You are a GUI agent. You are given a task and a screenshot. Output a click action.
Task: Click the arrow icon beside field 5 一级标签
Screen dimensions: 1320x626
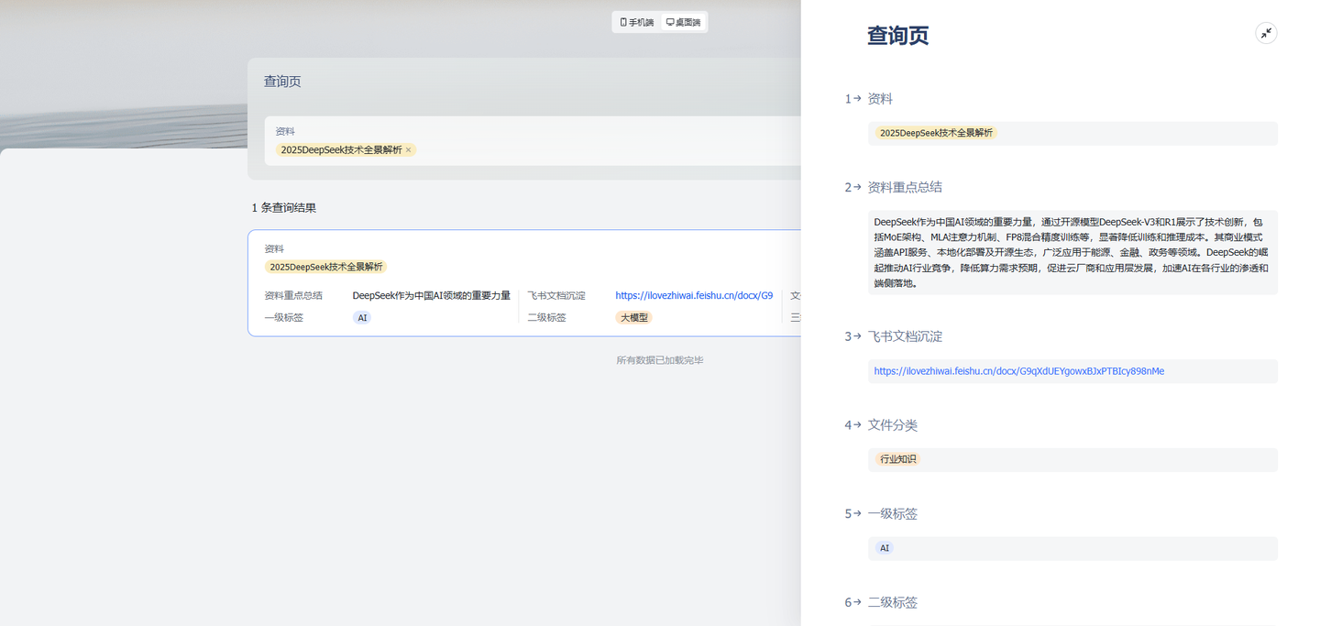click(x=857, y=514)
